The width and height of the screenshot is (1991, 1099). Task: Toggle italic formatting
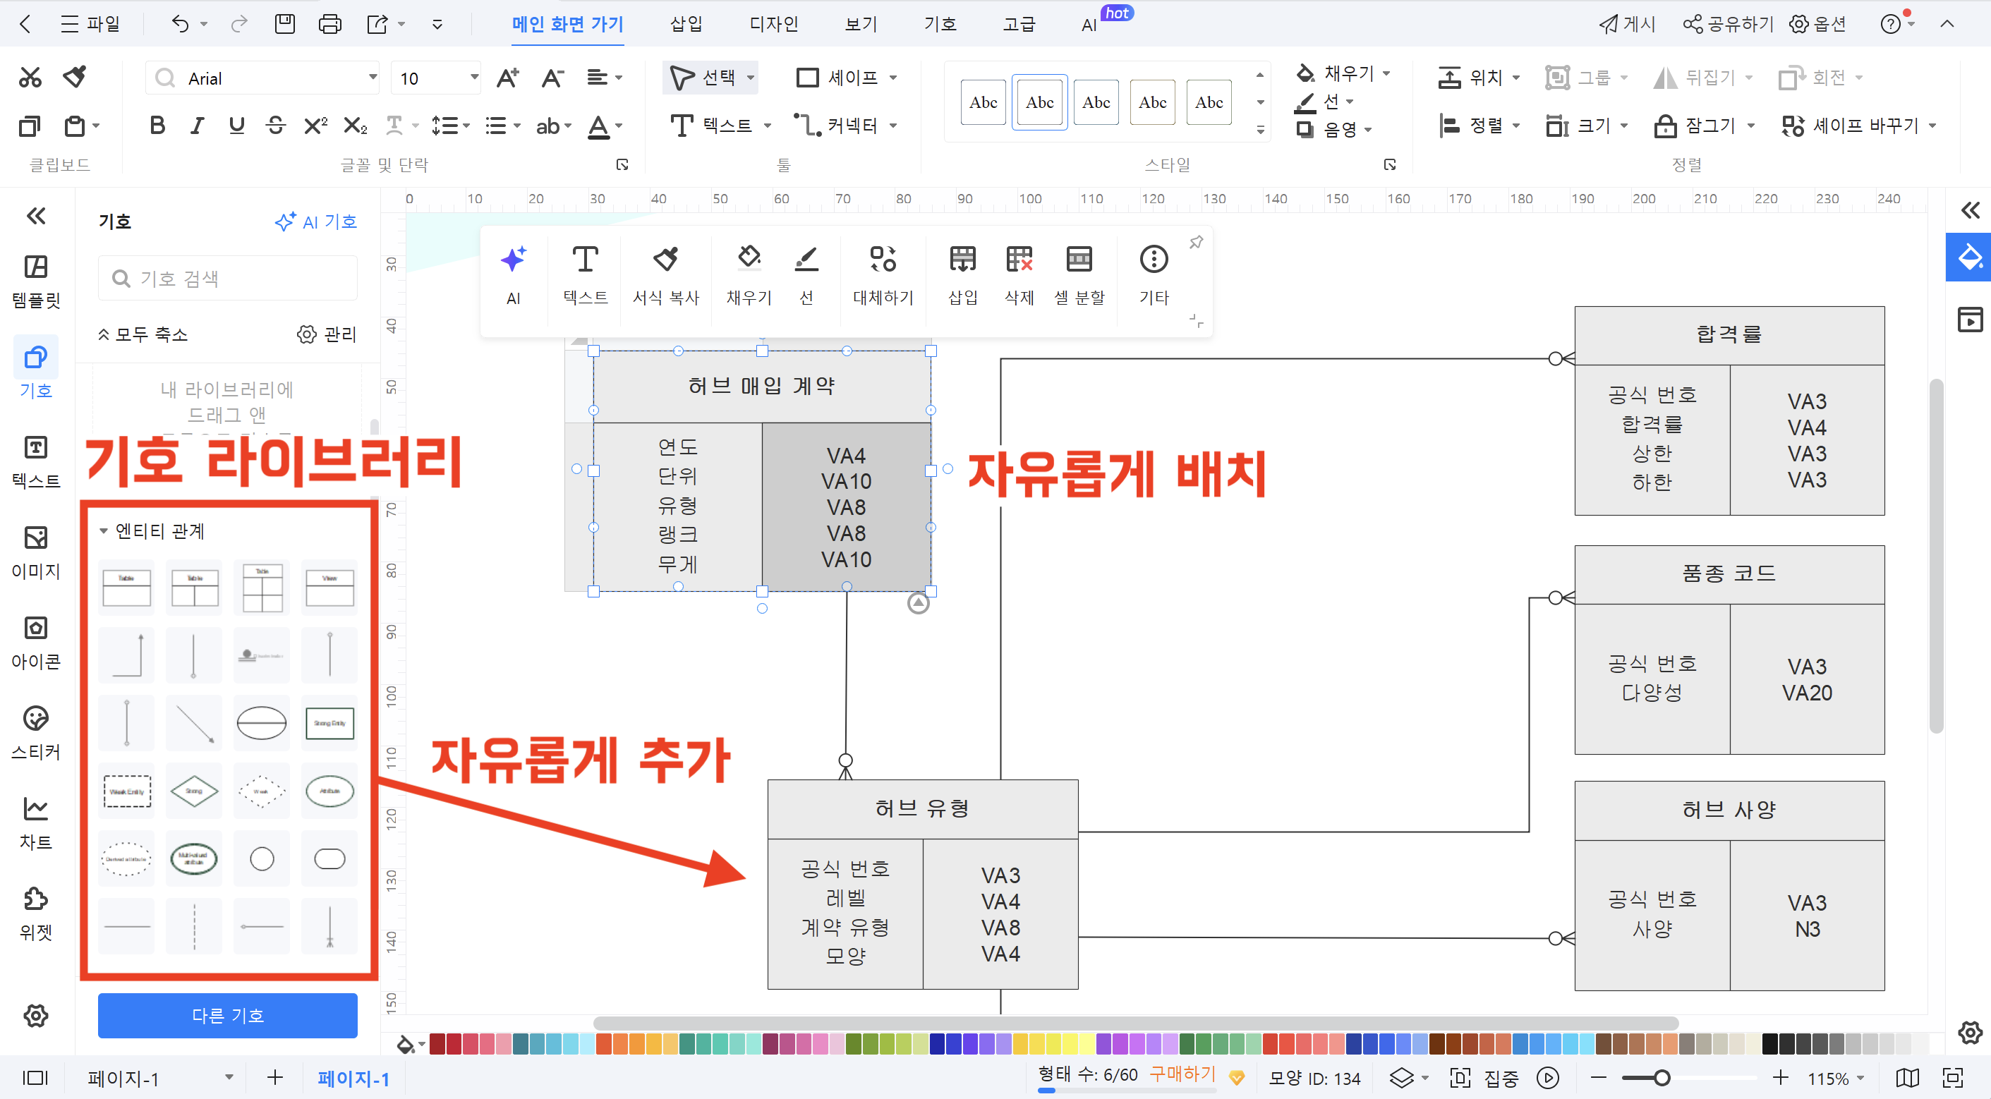196,125
